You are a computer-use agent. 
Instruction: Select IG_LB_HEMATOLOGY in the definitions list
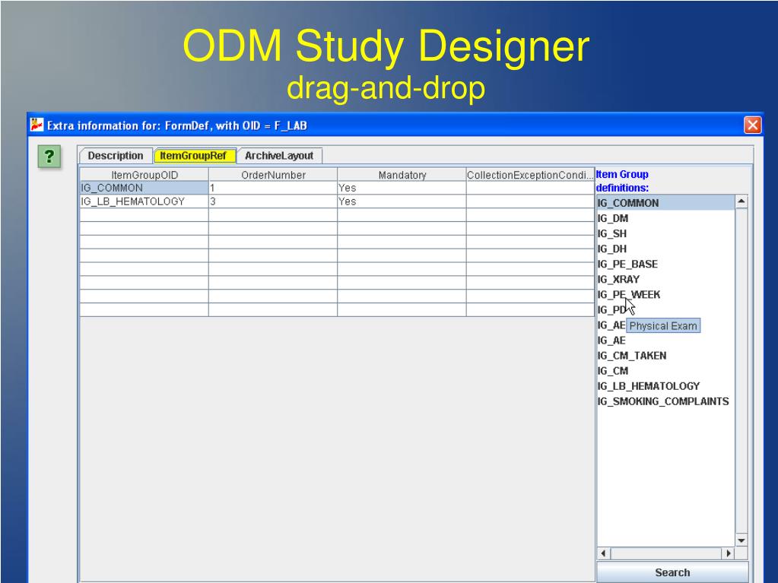click(x=665, y=385)
